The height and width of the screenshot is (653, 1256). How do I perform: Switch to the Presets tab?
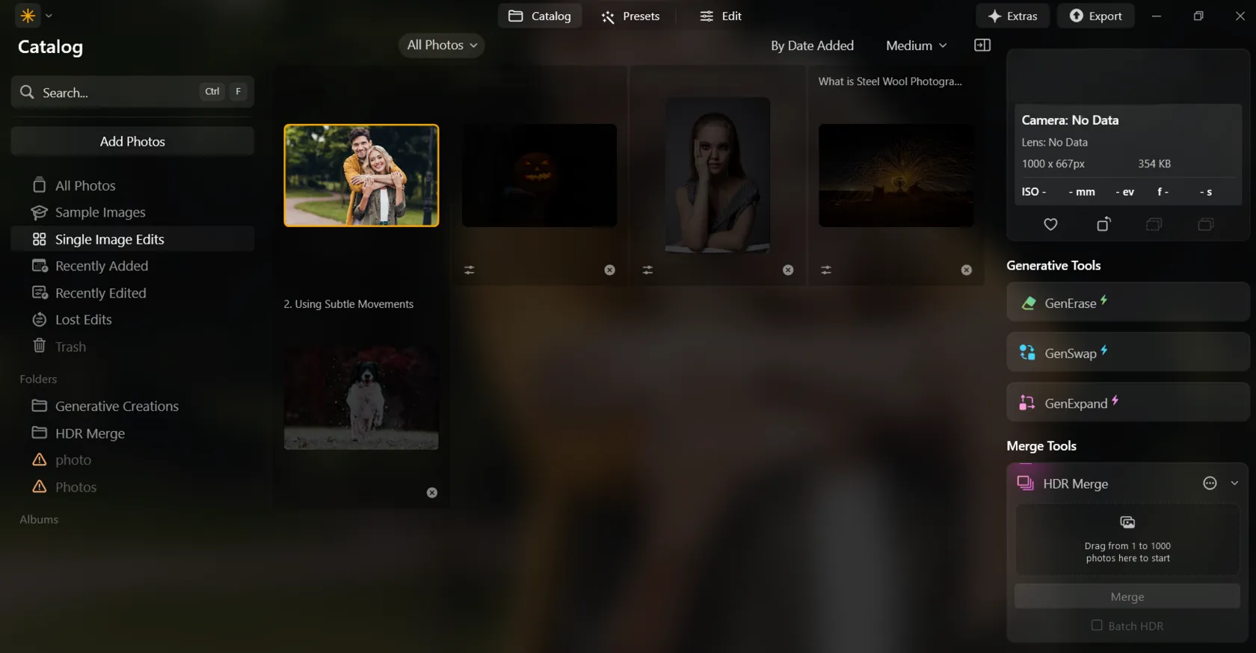[x=630, y=16]
